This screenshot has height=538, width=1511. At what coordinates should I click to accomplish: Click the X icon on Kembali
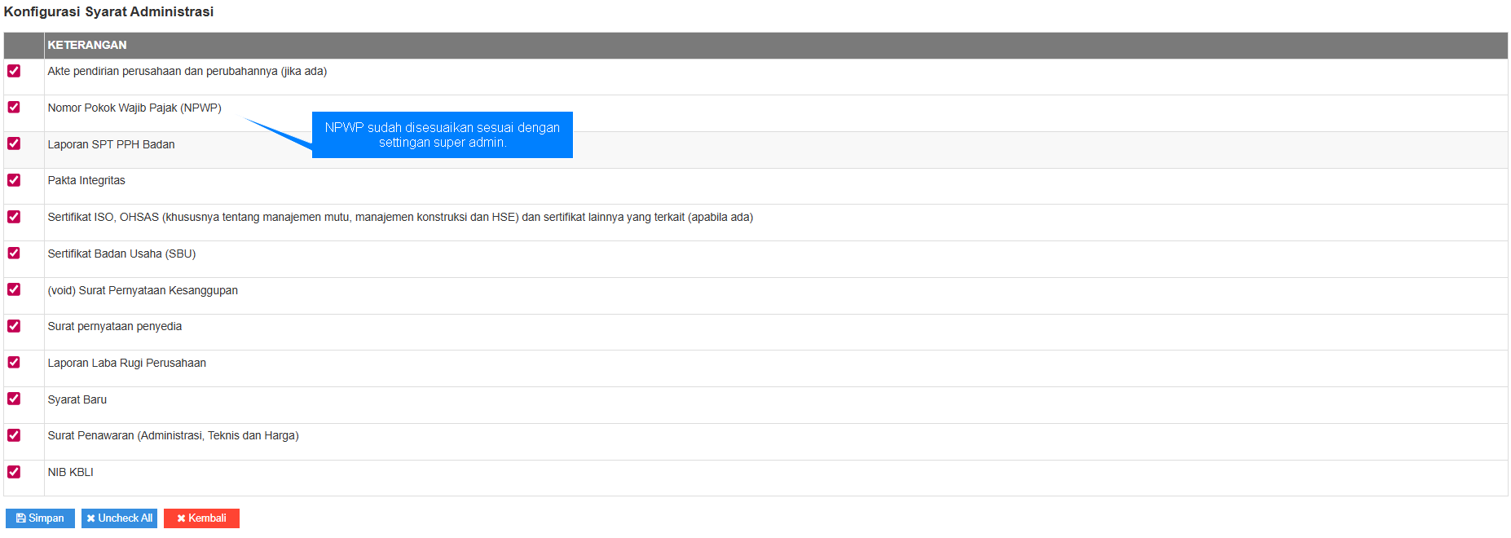[181, 518]
